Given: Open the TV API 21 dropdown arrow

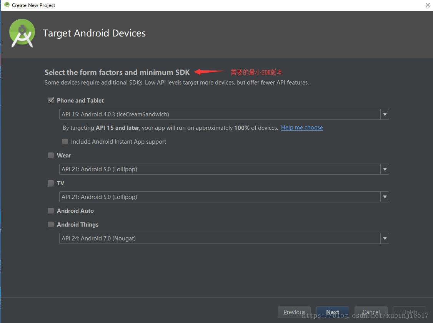Looking at the screenshot, I should click(x=385, y=197).
